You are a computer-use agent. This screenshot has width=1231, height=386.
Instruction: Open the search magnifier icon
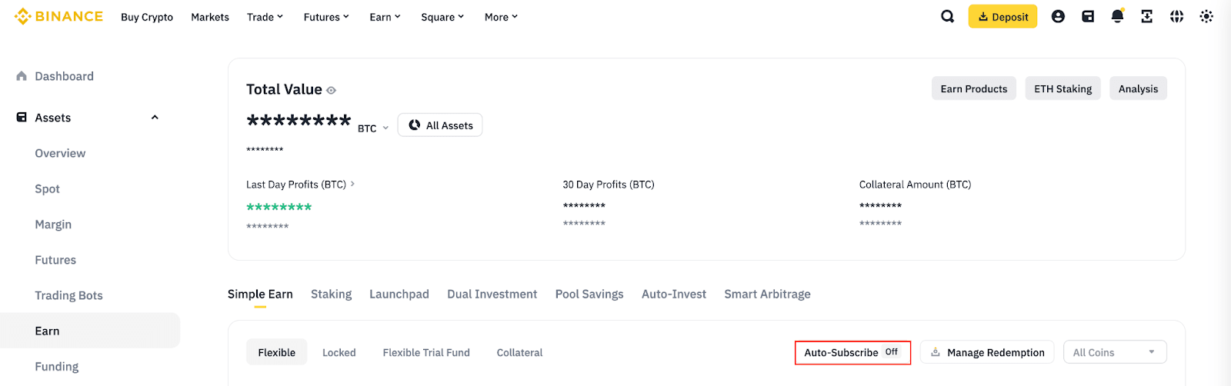point(947,16)
